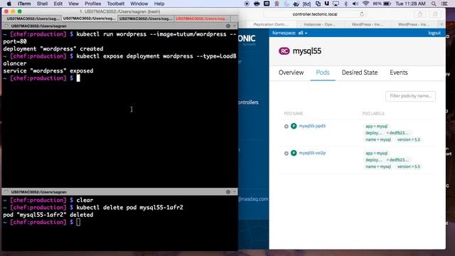Screen dimensions: 455x256
Task: Open pod link mysql55-voi2p
Action: [312, 153]
